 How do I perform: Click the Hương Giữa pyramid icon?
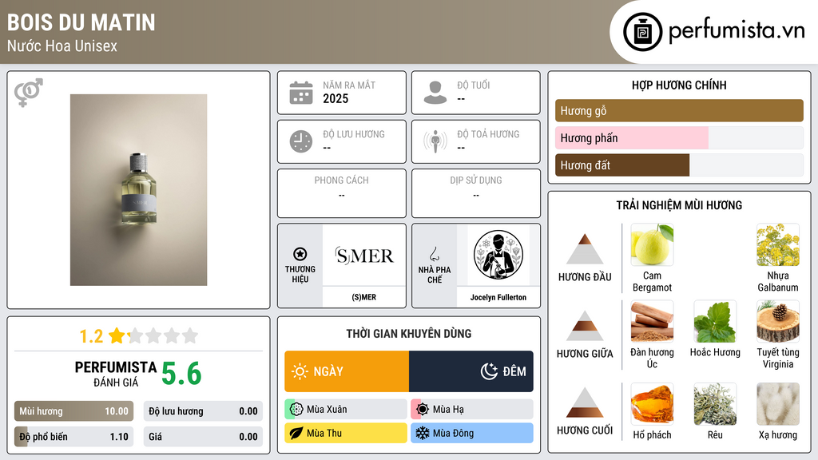tap(585, 326)
